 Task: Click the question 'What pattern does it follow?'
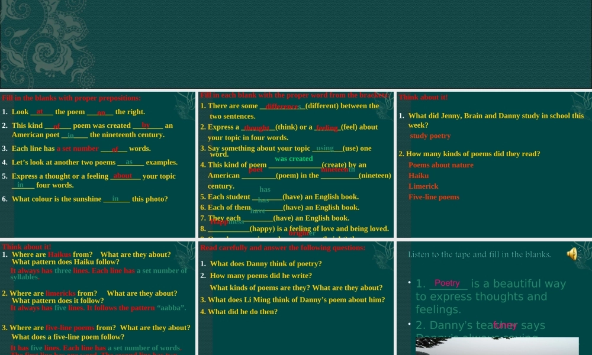click(x=58, y=301)
